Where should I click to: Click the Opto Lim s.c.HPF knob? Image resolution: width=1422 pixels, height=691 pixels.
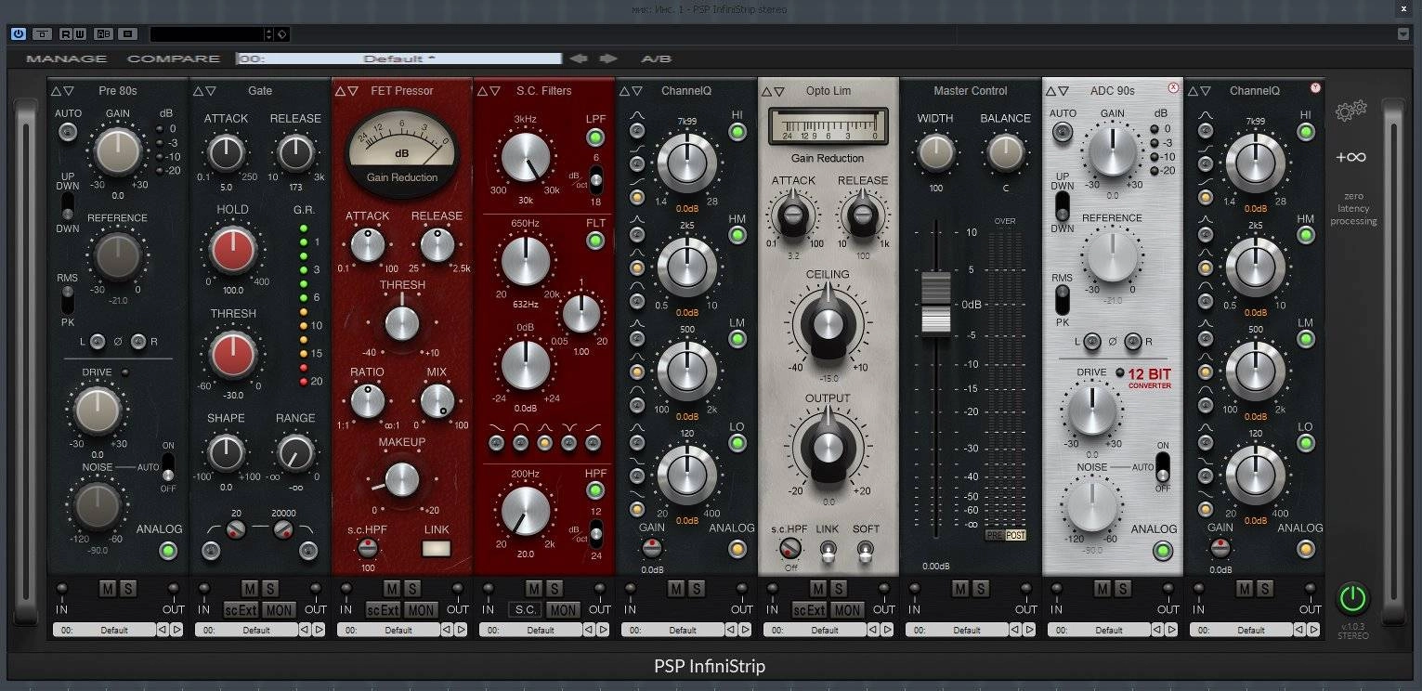pyautogui.click(x=790, y=548)
